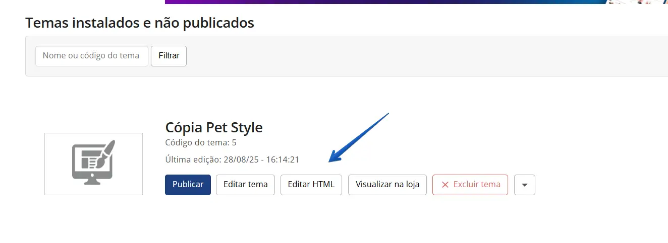Delete theme using the Excluir tema button

point(470,185)
